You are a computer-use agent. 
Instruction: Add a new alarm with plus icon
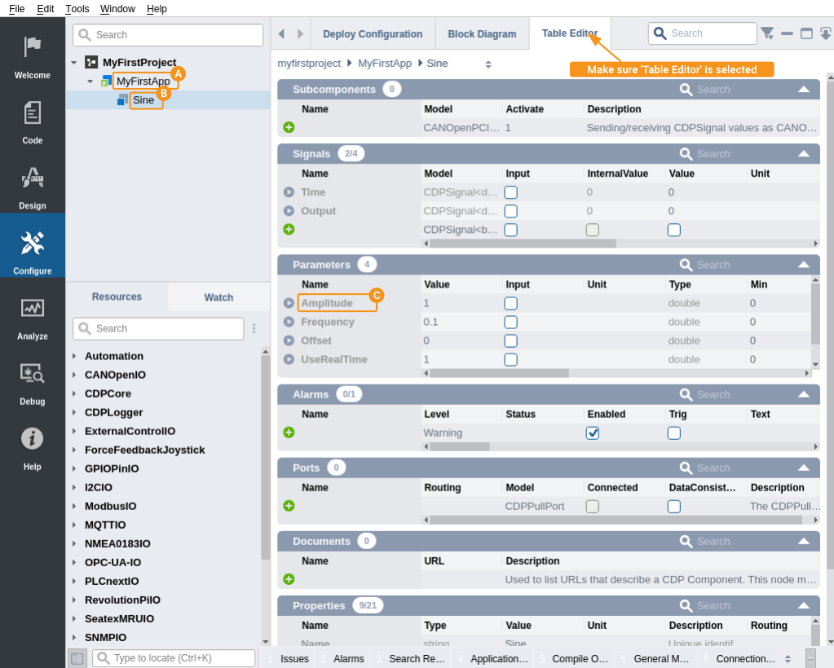tap(289, 432)
